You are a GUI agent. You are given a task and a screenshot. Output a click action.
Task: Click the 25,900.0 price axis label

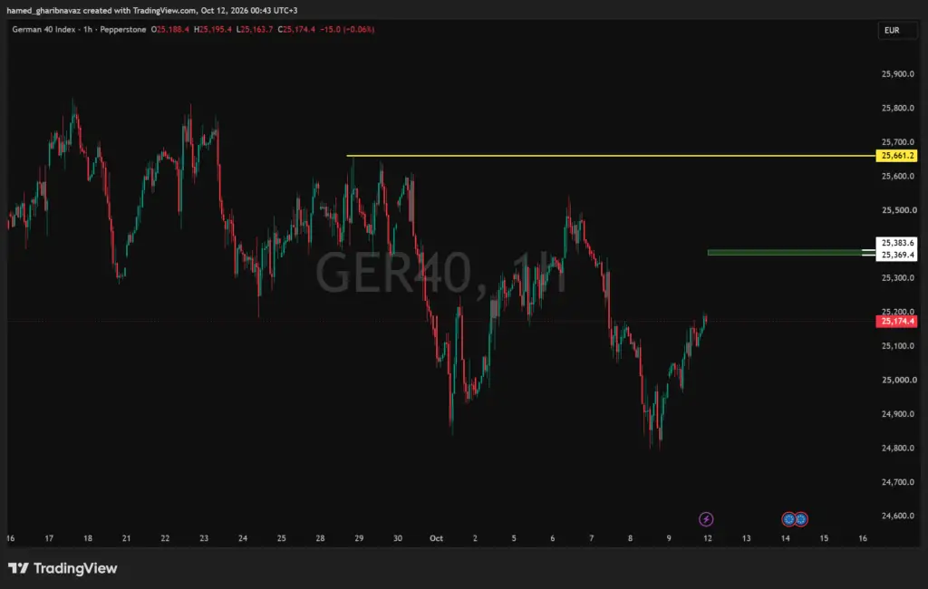coord(897,74)
